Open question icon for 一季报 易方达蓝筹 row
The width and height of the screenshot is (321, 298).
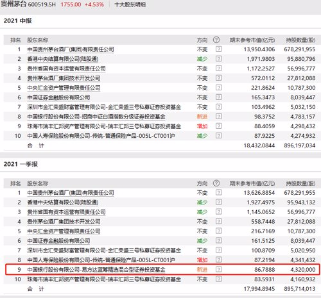(x=218, y=269)
